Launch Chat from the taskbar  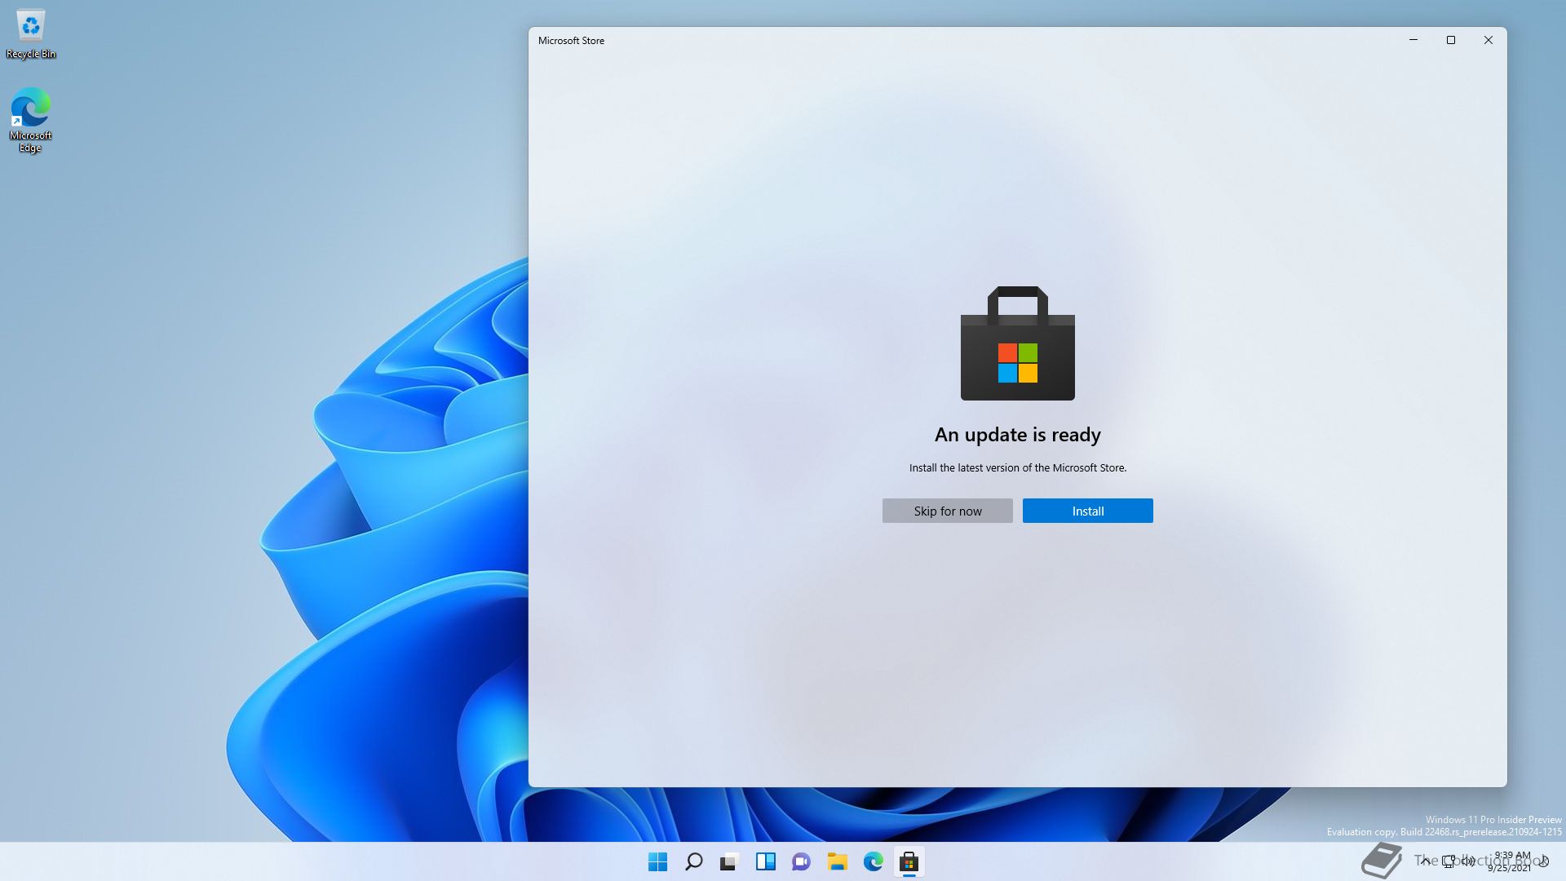point(801,861)
